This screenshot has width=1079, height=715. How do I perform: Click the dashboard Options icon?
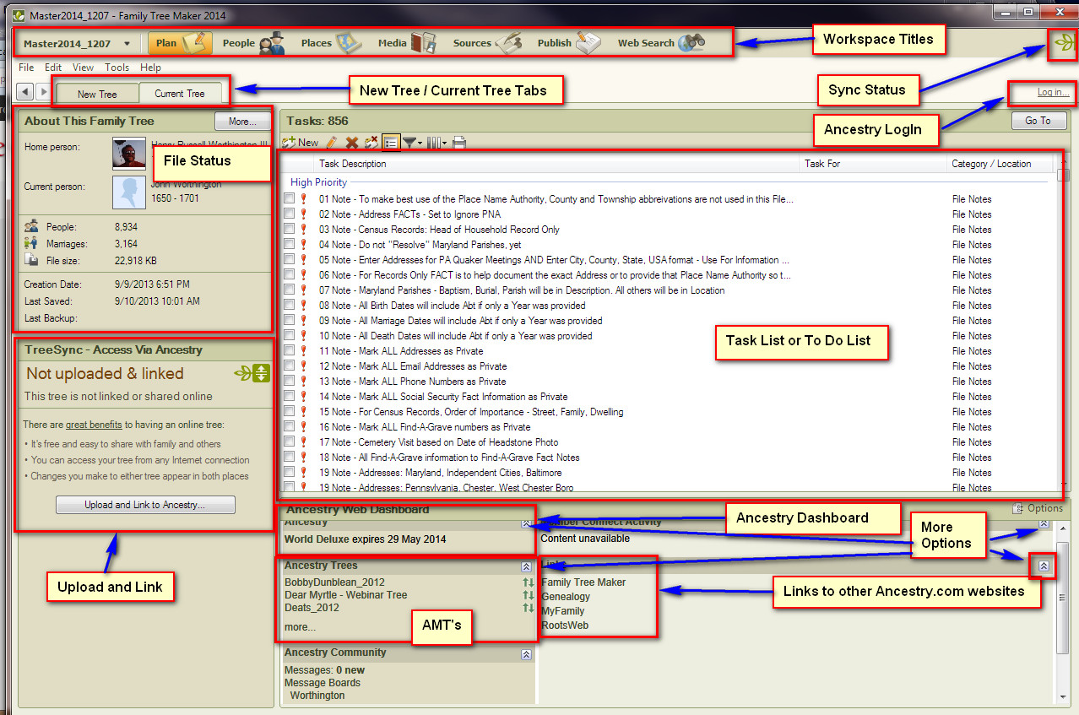1018,508
